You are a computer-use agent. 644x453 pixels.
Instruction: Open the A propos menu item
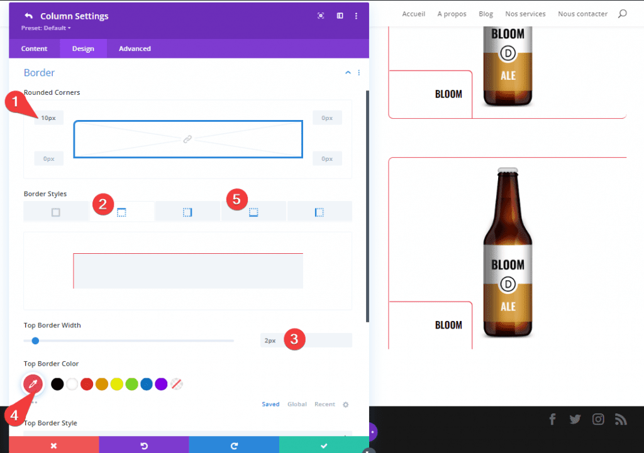point(452,14)
